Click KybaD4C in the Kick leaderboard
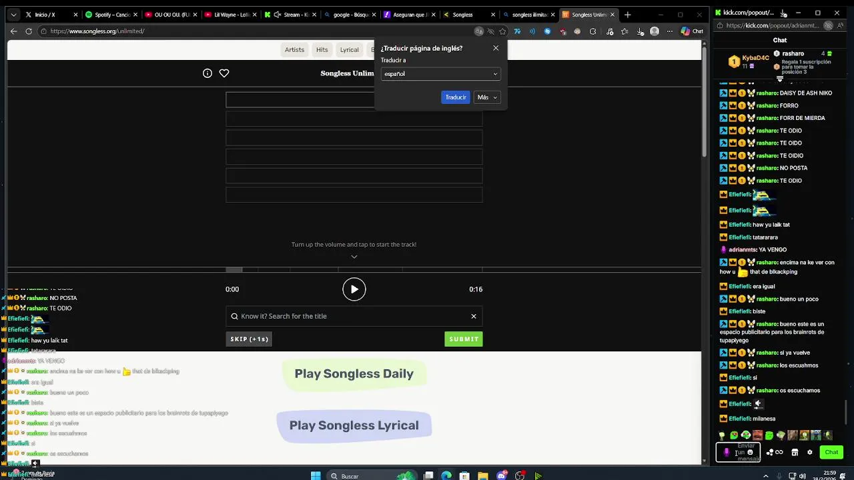Image resolution: width=854 pixels, height=480 pixels. click(757, 58)
